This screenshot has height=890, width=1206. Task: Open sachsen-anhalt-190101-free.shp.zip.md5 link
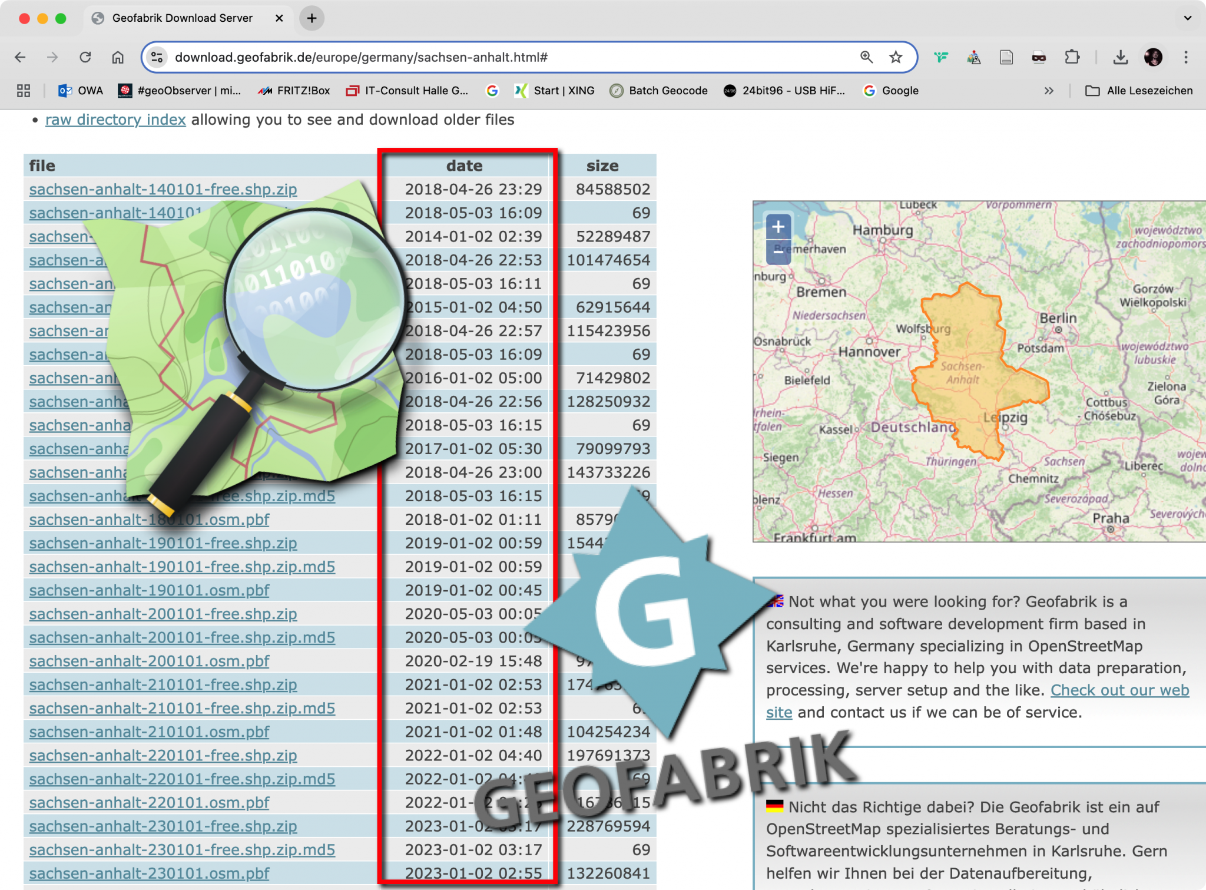182,567
